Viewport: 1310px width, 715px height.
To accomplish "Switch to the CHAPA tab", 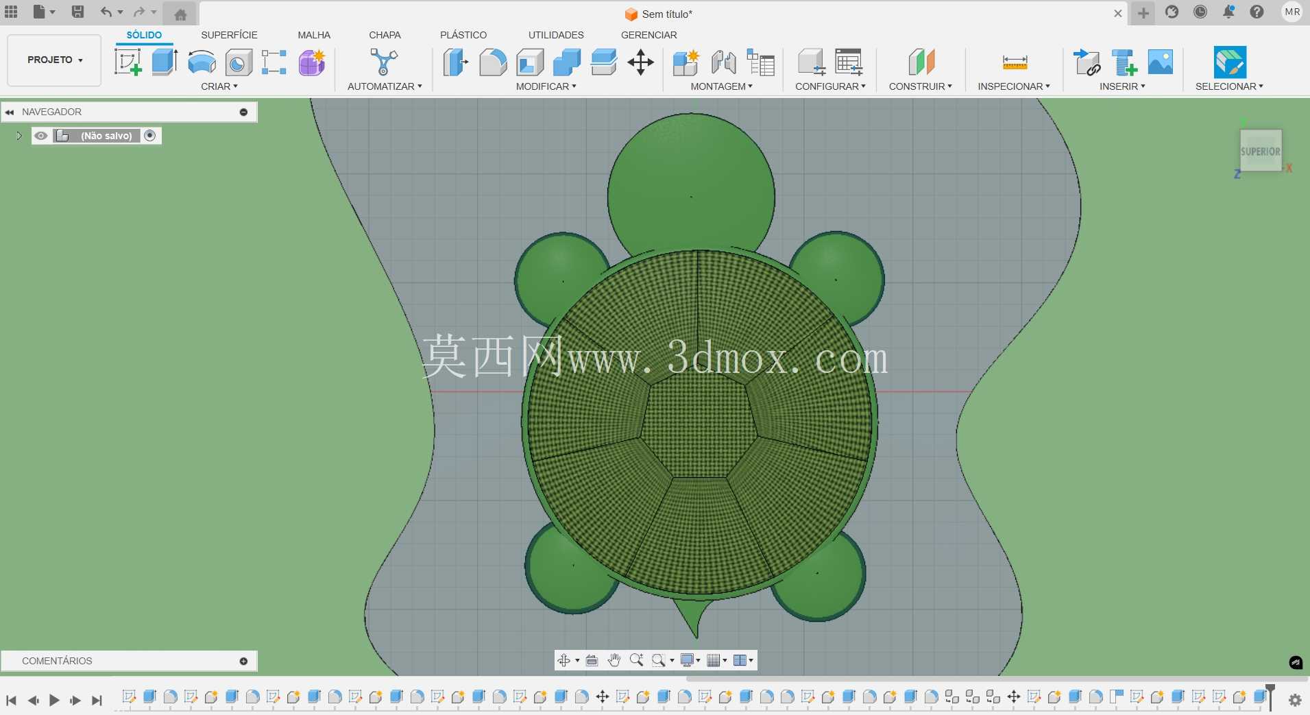I will (385, 35).
